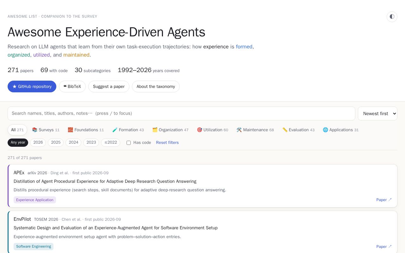Screen dimensions: 405x253
Task: Click the word "formed" in the subtitle
Action: 244,47
